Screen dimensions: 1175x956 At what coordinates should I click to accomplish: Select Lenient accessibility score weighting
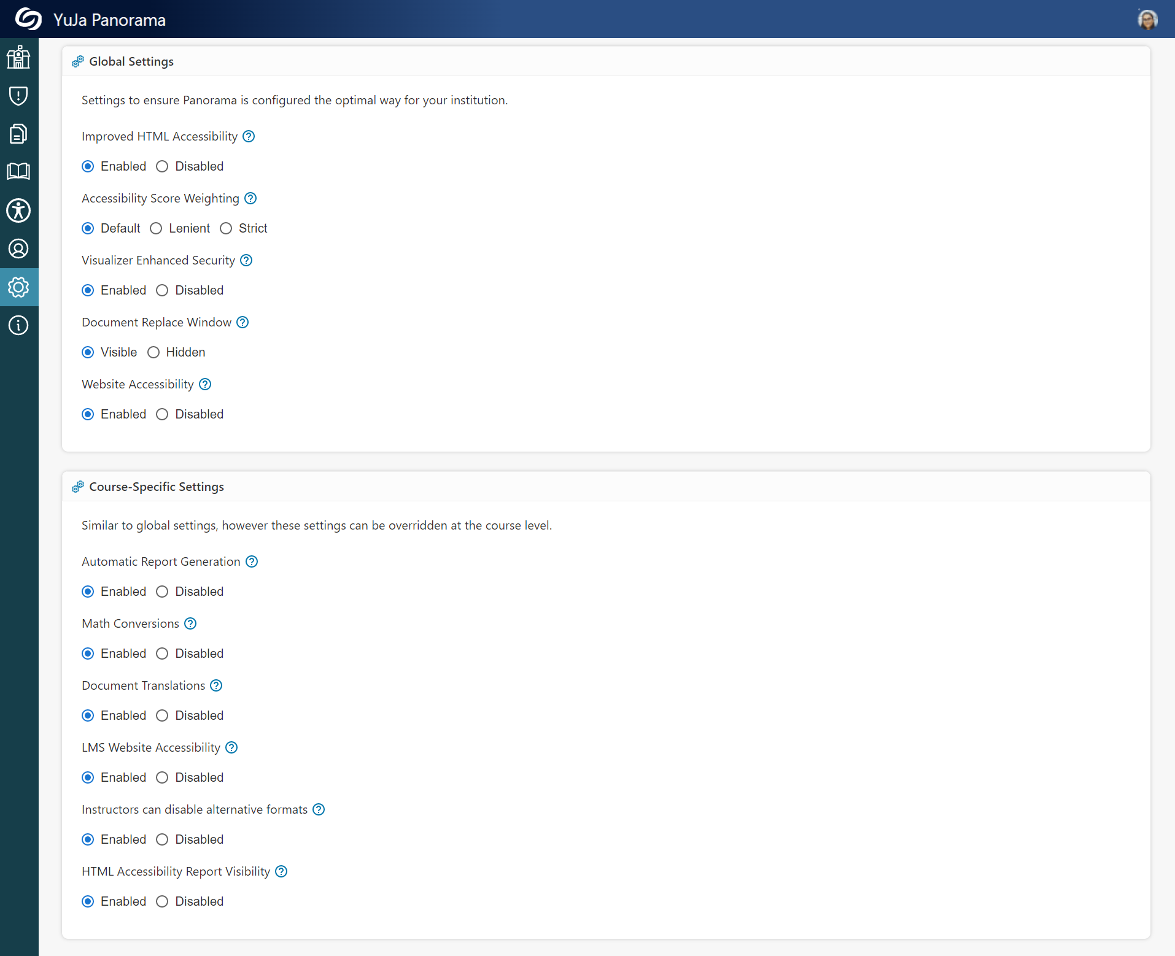[156, 228]
